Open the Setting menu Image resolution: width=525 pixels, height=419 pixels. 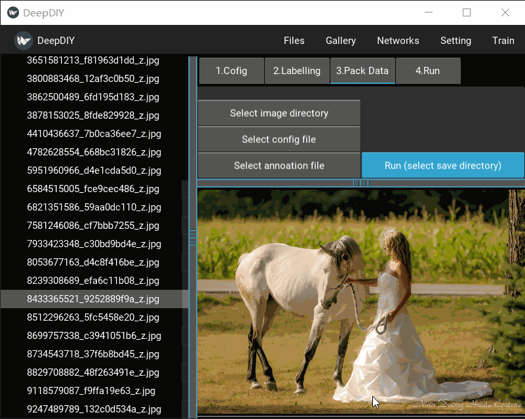(456, 41)
